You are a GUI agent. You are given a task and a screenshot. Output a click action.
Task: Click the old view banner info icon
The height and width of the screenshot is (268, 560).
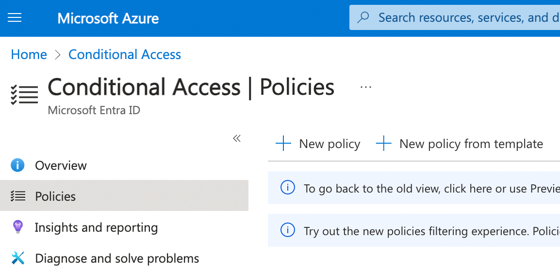click(287, 188)
